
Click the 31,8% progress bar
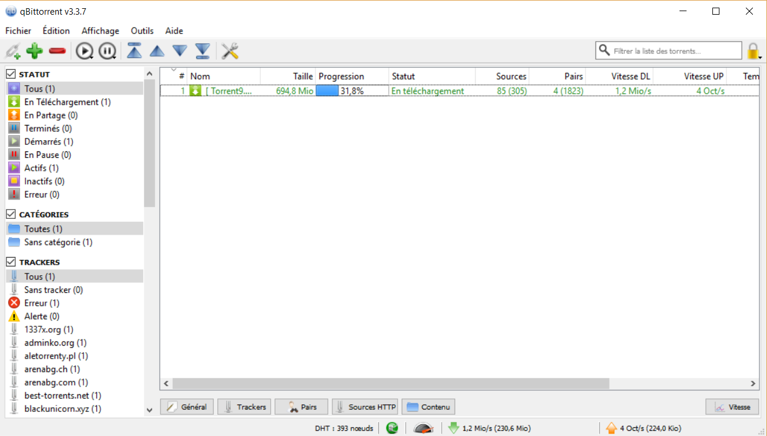pyautogui.click(x=352, y=91)
